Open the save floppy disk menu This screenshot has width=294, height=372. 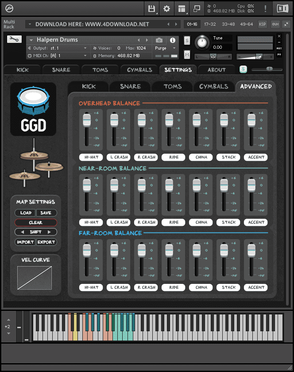click(x=151, y=9)
